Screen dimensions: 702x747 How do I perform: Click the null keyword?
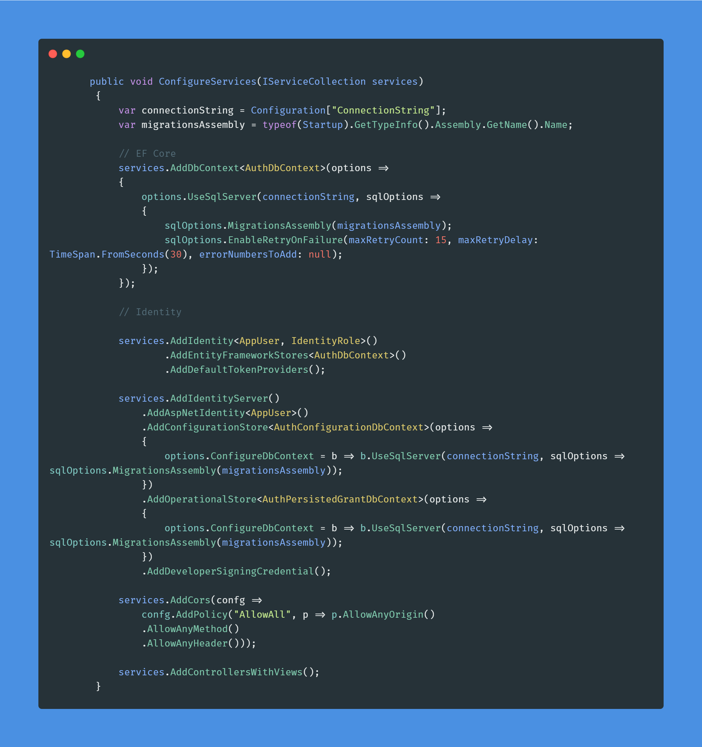pos(320,254)
